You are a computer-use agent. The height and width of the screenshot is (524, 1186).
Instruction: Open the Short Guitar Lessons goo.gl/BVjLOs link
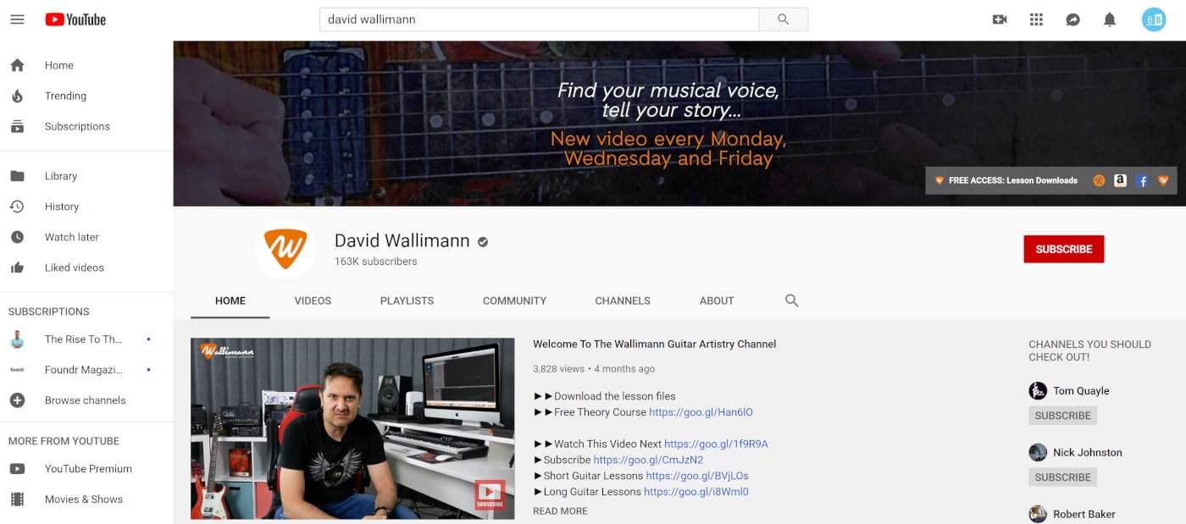click(x=697, y=476)
